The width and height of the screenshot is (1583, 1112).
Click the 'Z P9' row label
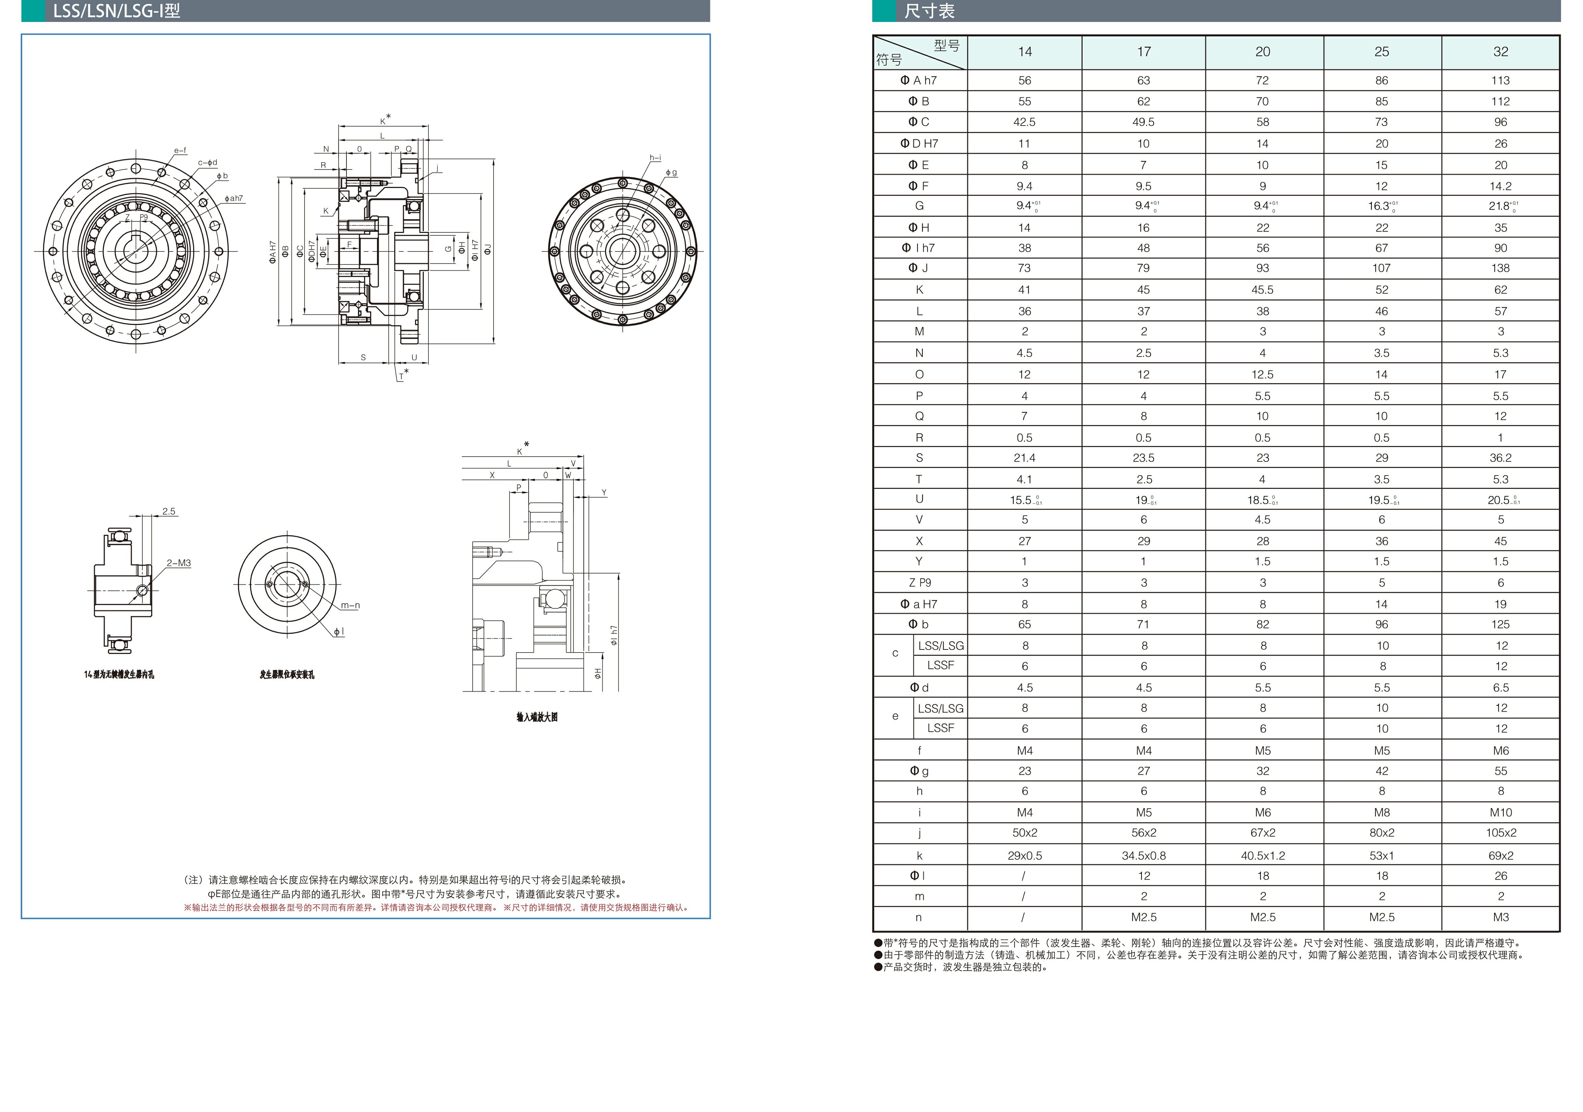point(920,583)
